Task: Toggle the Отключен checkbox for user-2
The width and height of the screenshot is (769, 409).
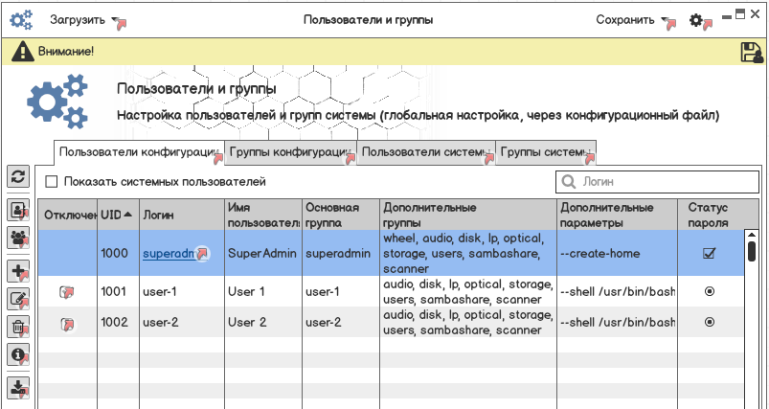Action: pos(67,324)
